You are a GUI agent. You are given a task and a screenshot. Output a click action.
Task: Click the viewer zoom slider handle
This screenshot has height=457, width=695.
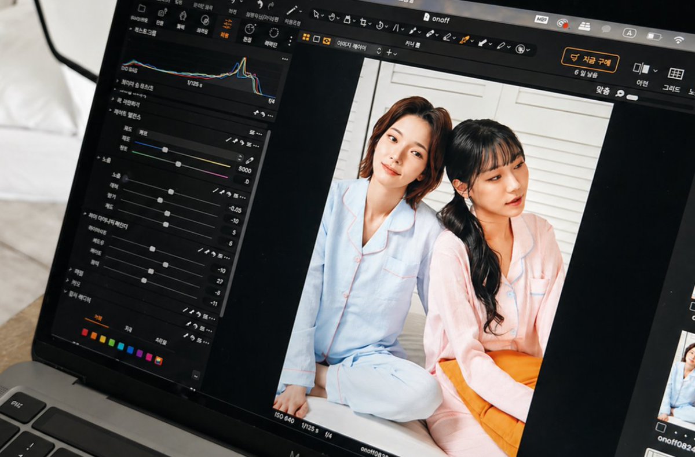(x=632, y=97)
